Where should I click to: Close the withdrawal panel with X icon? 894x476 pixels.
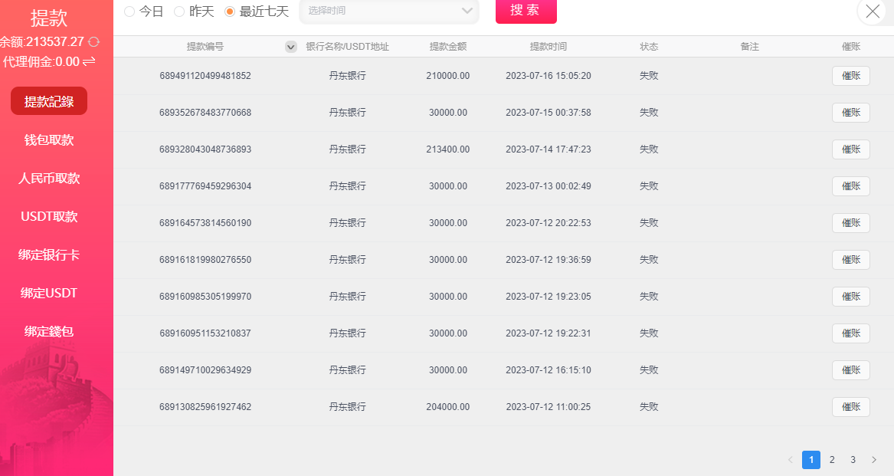pyautogui.click(x=873, y=11)
